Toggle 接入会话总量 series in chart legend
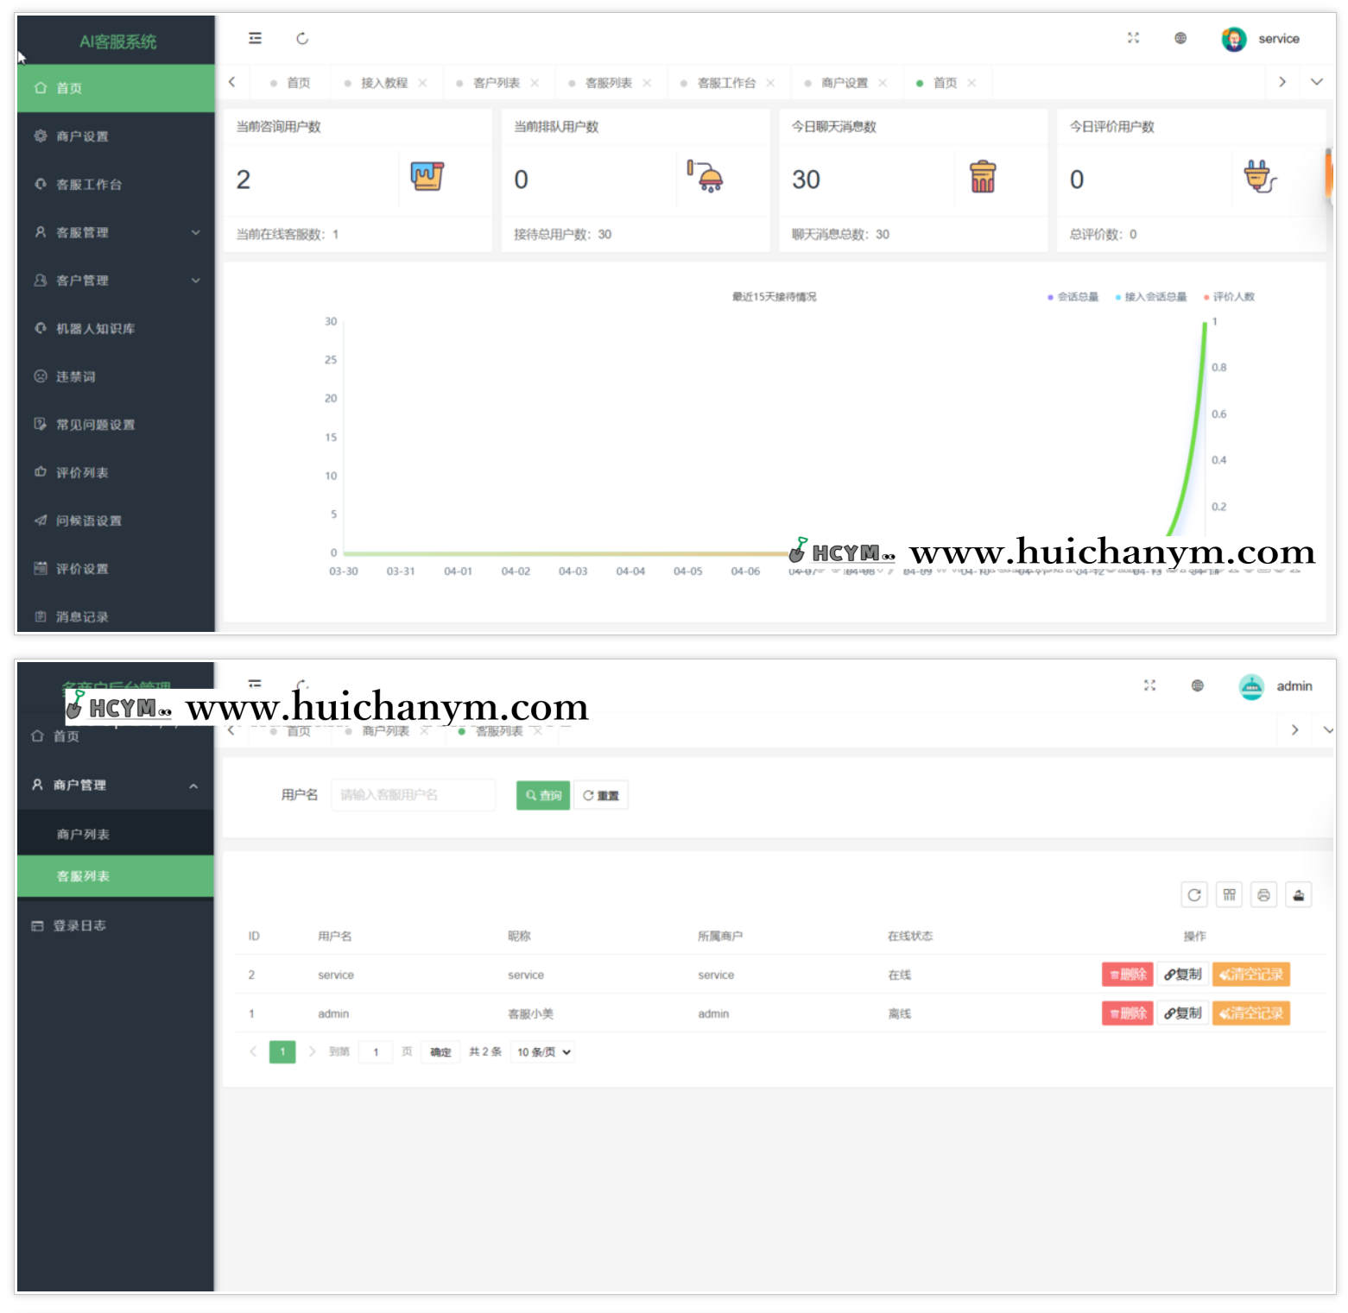Viewport: 1348px width, 1313px height. (x=1151, y=297)
